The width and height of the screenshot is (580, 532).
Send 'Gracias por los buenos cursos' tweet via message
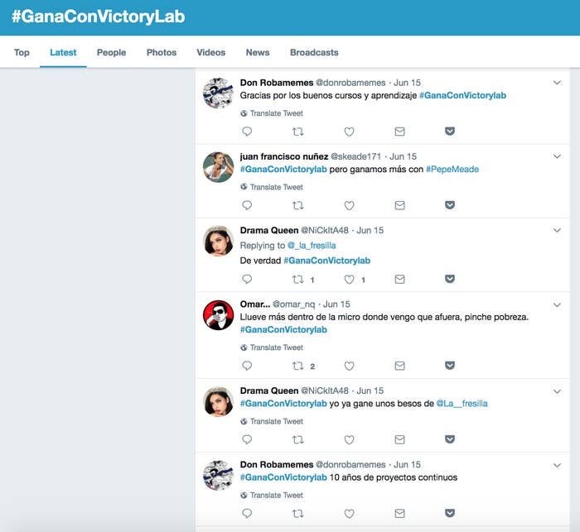point(400,132)
